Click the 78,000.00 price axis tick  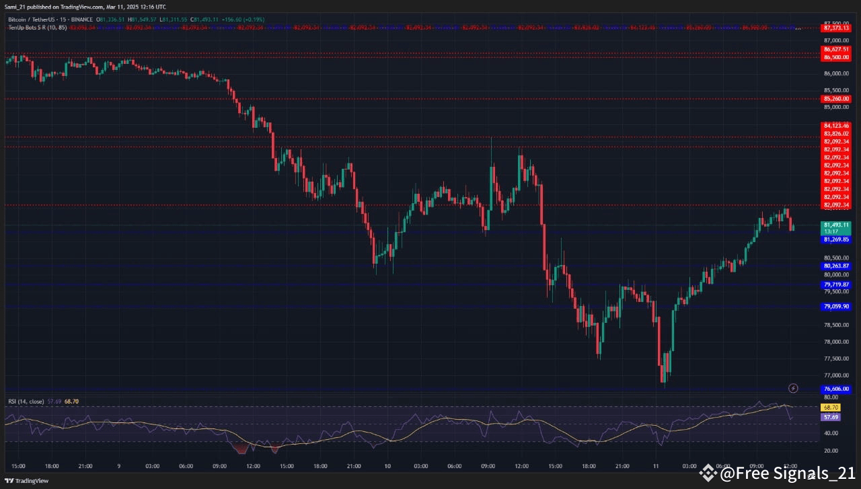835,342
